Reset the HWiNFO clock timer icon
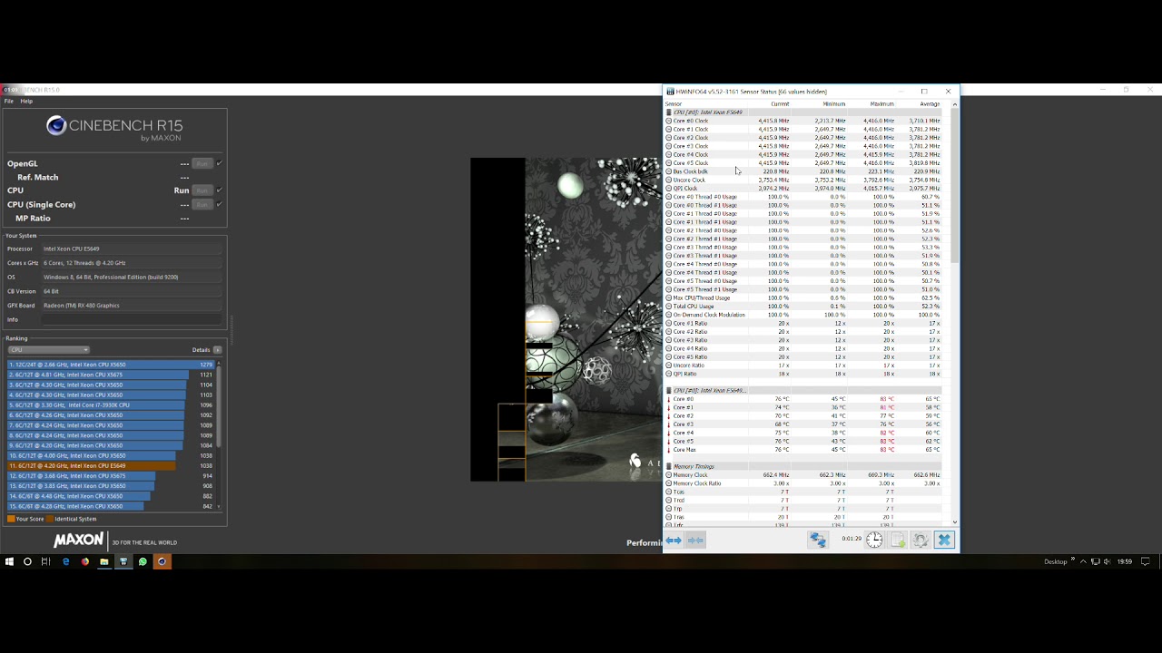Image resolution: width=1162 pixels, height=653 pixels. pyautogui.click(x=874, y=540)
